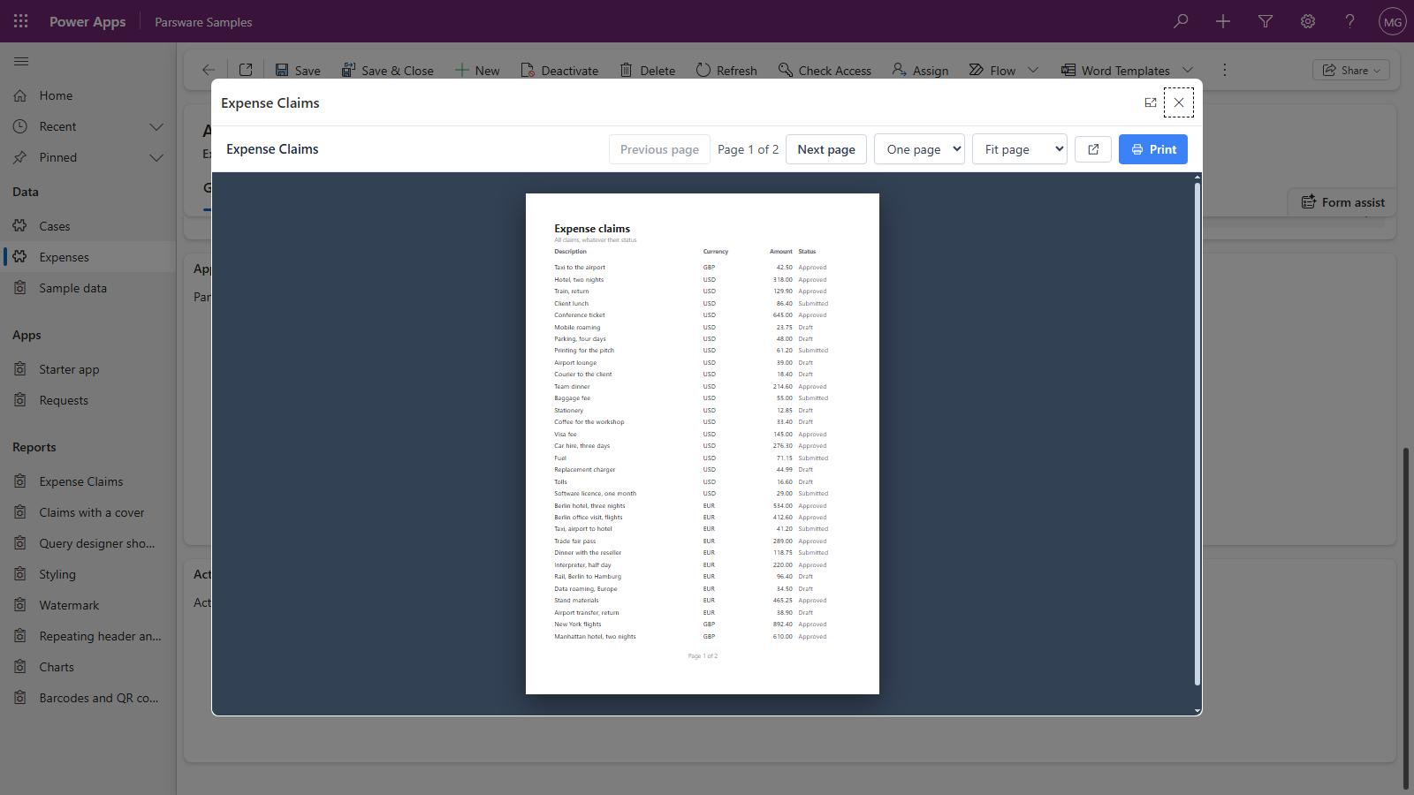This screenshot has width=1414, height=795.
Task: Open the advanced find filter icon
Action: tap(1266, 21)
